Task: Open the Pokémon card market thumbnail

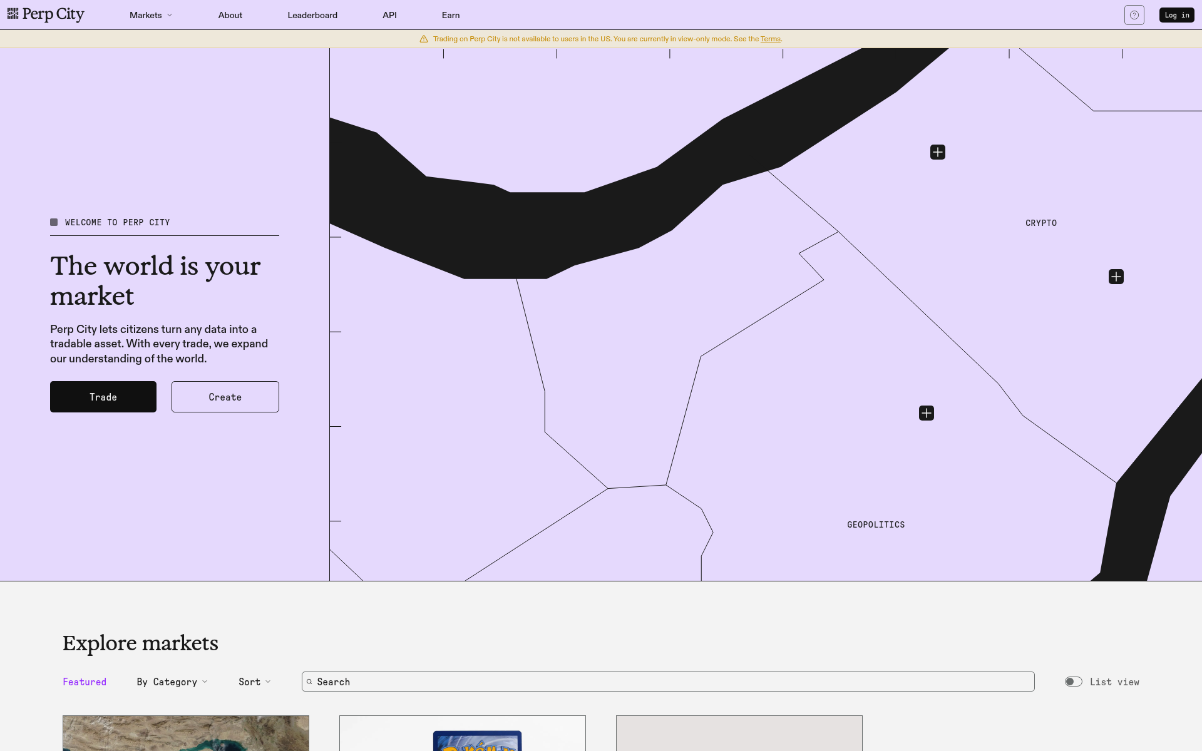Action: click(463, 733)
